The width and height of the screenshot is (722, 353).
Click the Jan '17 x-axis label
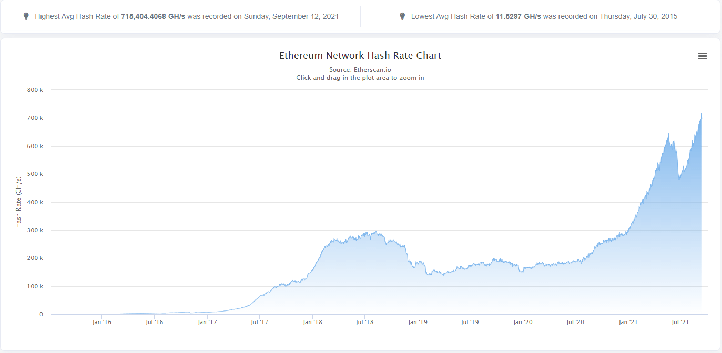click(x=207, y=322)
